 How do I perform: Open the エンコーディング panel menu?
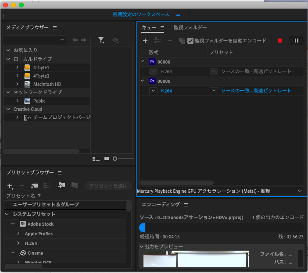[186, 205]
